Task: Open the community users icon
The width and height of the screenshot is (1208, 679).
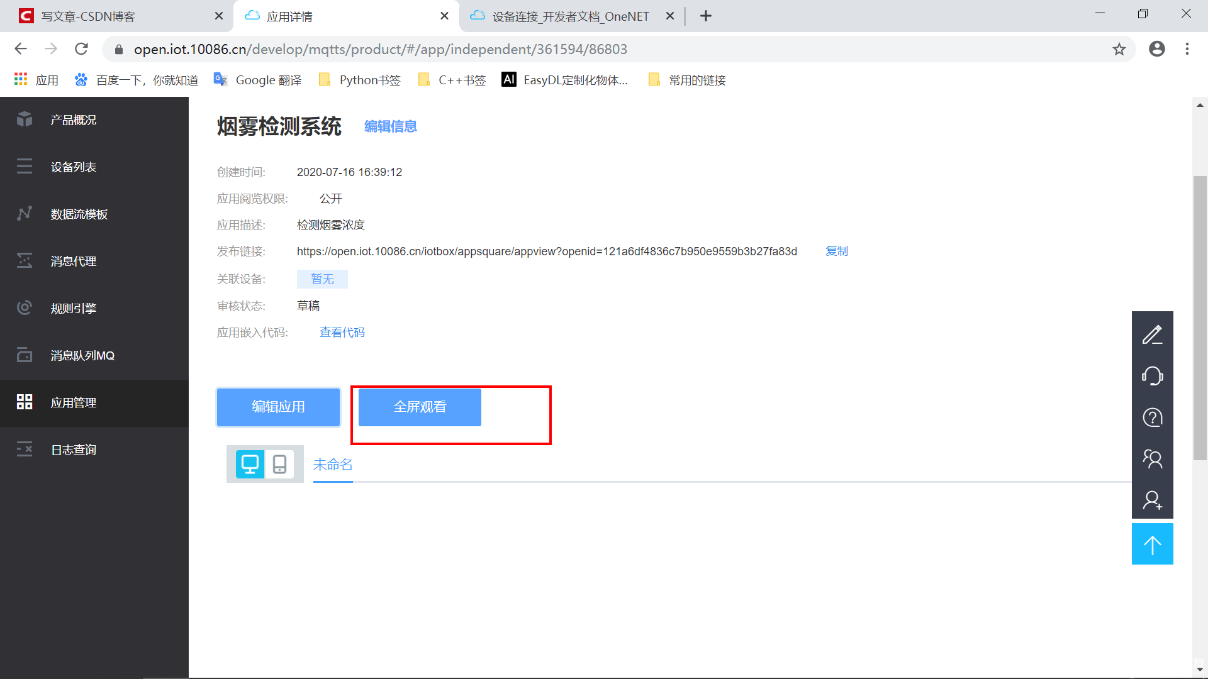Action: point(1152,459)
